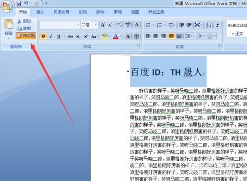The width and height of the screenshot is (247, 181).
Task: Customize the Quick Access Toolbar dropdown
Action: [x=46, y=3]
